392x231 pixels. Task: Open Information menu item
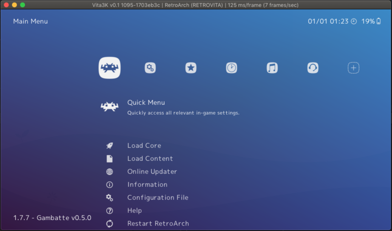(x=147, y=185)
